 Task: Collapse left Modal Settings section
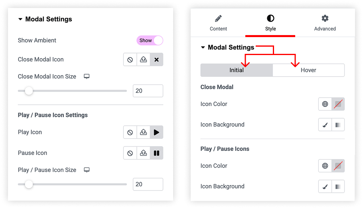coord(20,19)
